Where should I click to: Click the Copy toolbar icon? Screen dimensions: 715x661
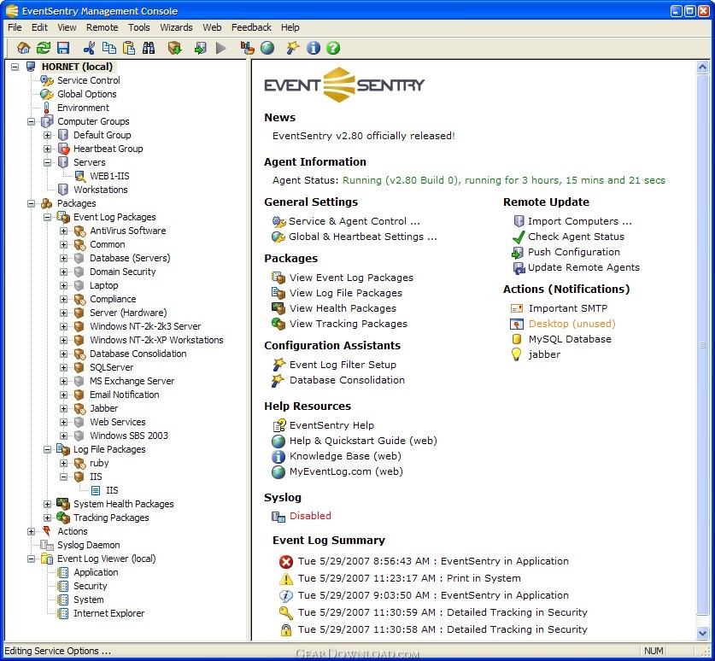tap(109, 48)
